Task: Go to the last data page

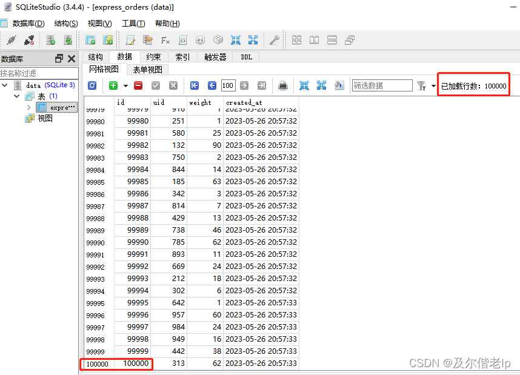Action: click(x=262, y=85)
